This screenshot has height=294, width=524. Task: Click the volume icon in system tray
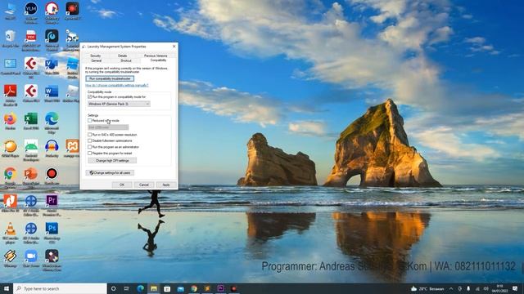(486, 288)
